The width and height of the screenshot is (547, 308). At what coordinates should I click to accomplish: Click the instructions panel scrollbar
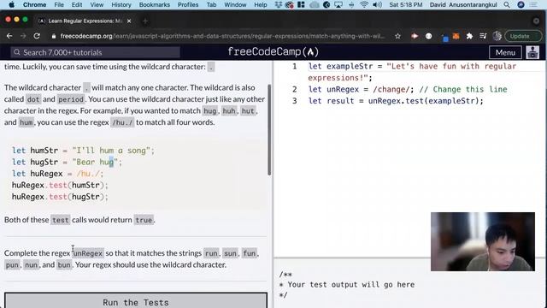269,129
